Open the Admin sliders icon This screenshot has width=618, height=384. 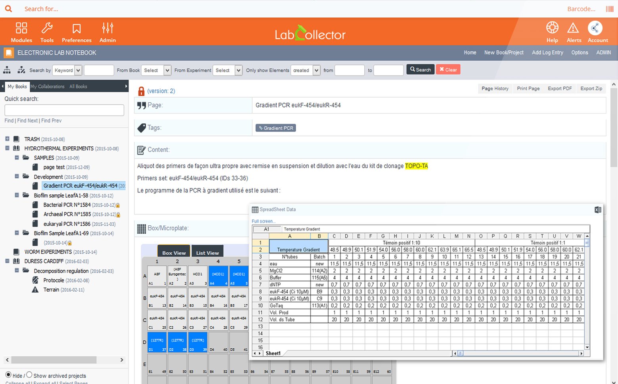pyautogui.click(x=107, y=28)
